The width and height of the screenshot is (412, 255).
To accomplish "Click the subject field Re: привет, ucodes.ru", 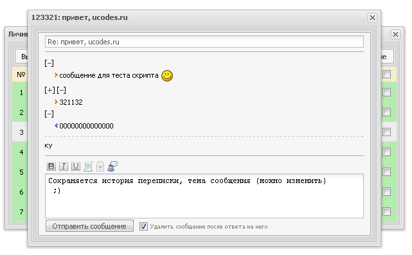I will [x=204, y=42].
